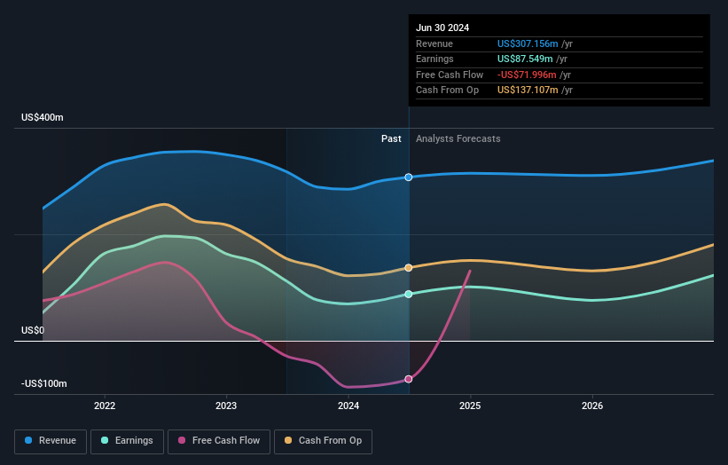Click the Cash From Op label in tooltip

point(447,91)
